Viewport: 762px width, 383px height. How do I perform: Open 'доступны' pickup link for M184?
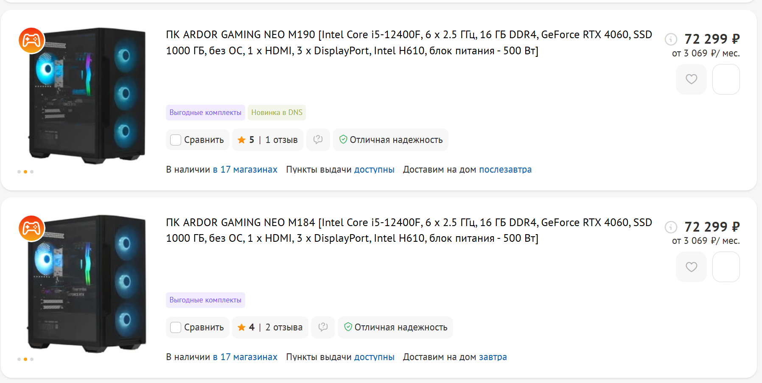pyautogui.click(x=374, y=357)
